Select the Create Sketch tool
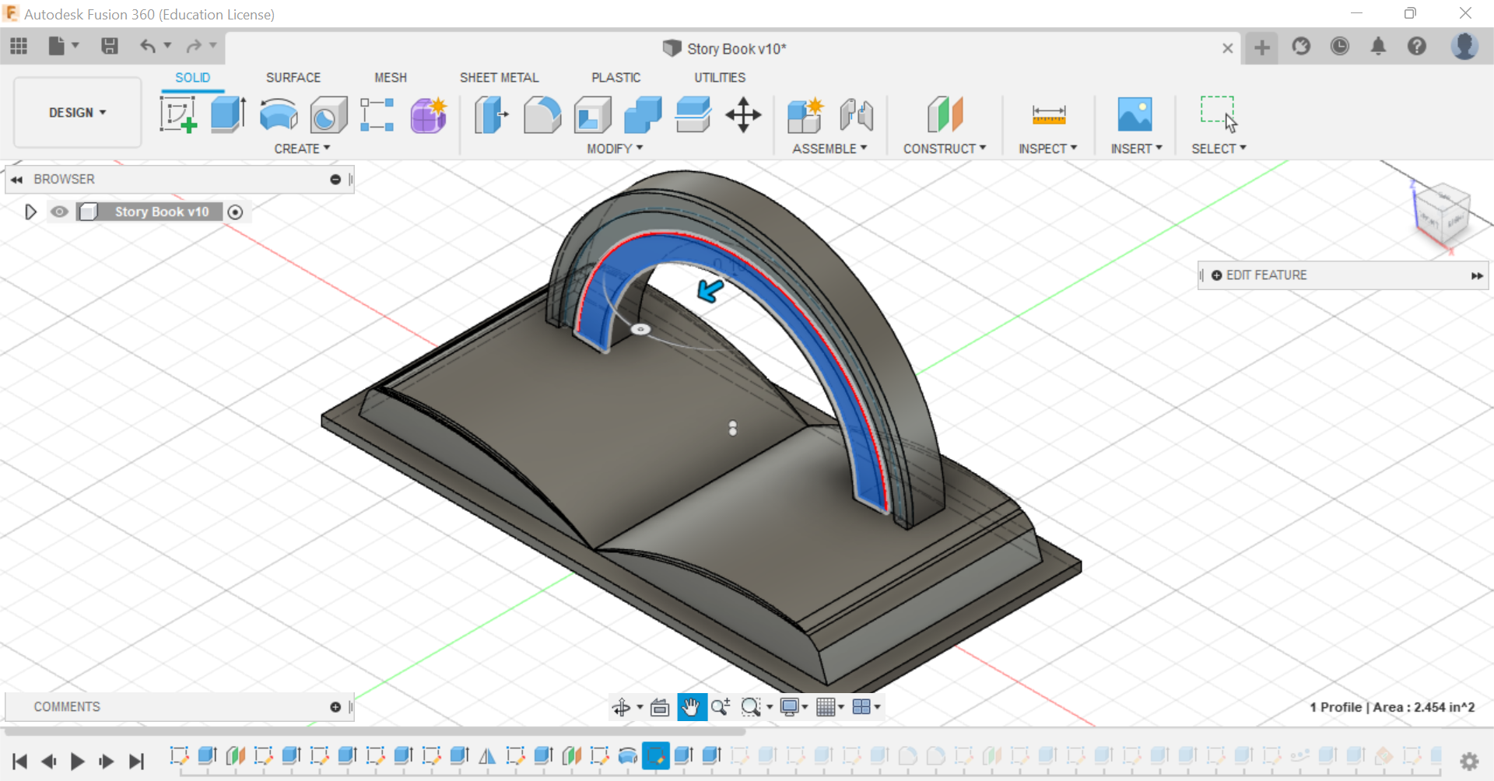 pos(178,114)
